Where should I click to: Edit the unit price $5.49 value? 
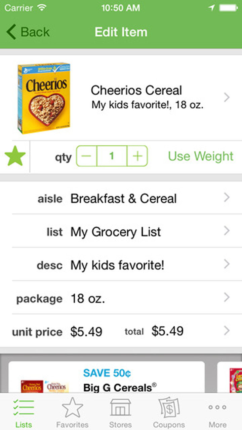[86, 331]
